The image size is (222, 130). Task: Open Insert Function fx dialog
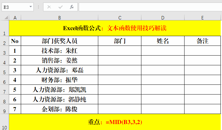[72, 7]
